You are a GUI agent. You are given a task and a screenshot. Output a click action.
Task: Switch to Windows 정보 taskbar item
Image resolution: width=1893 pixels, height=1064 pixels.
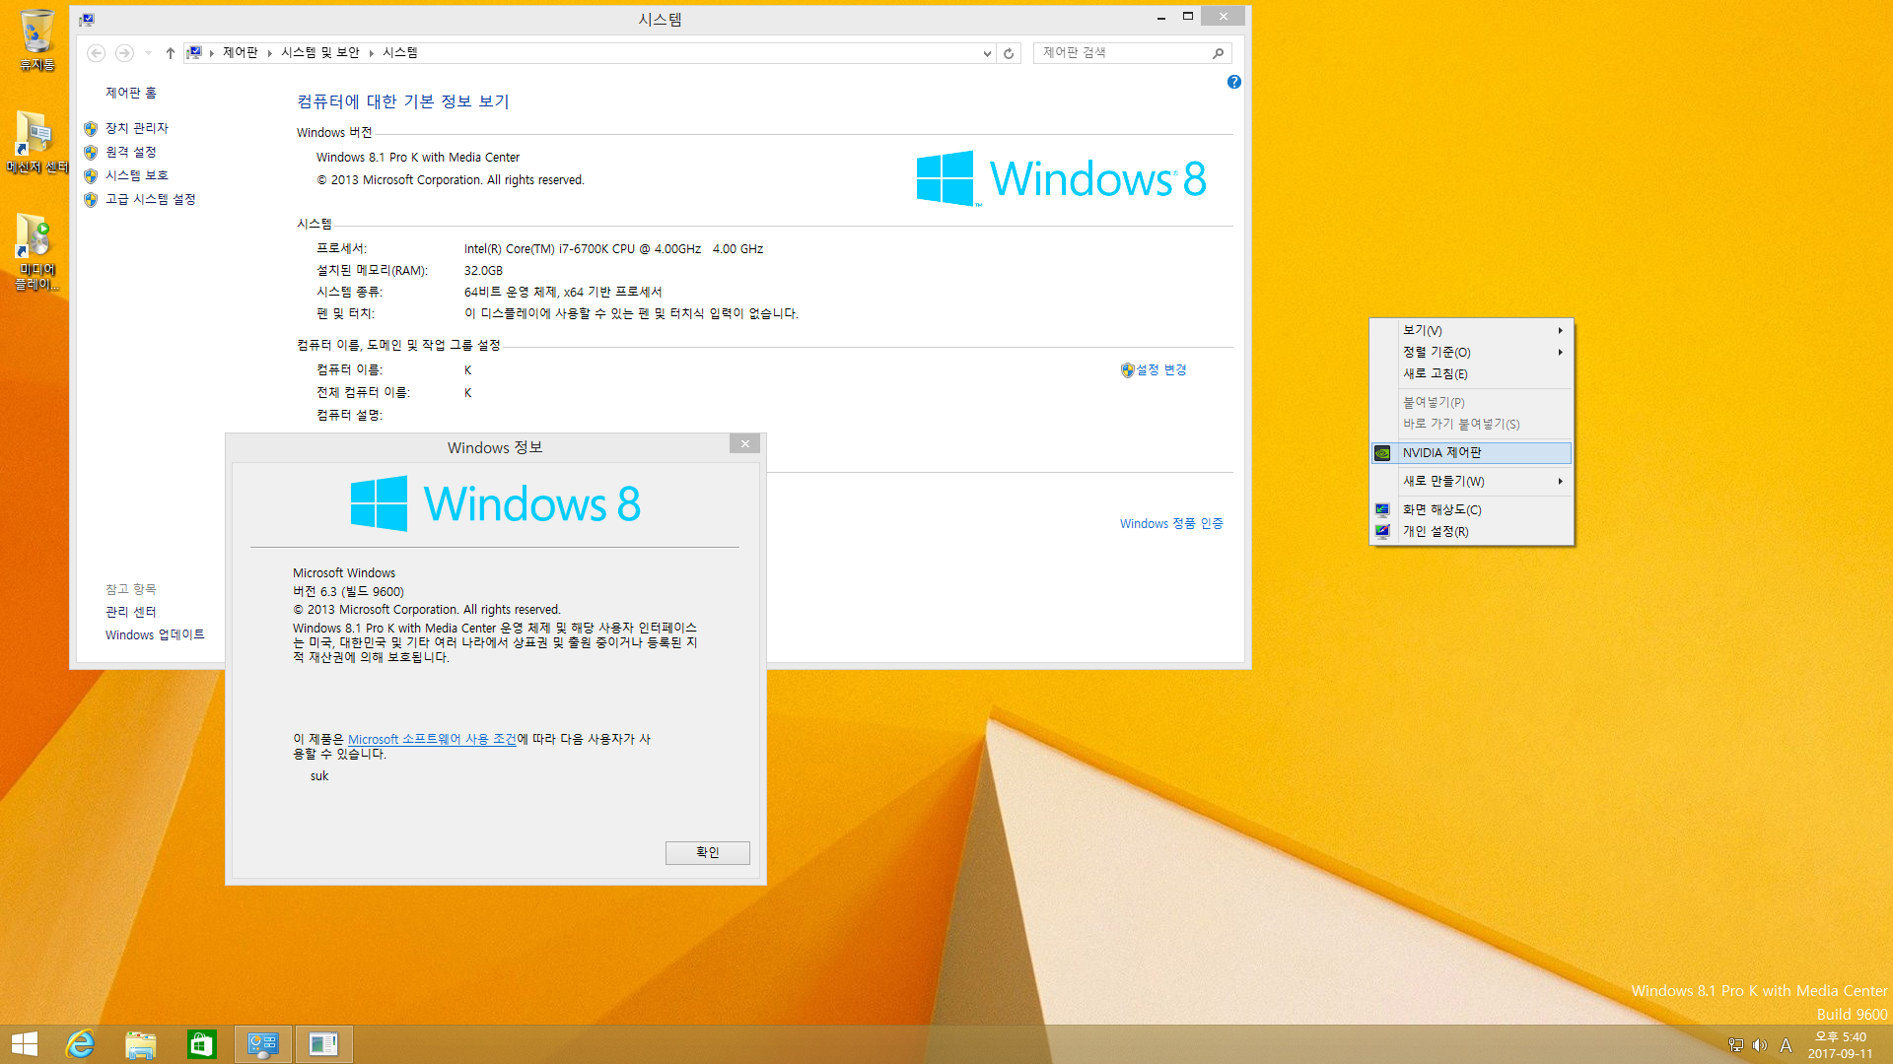pyautogui.click(x=323, y=1044)
